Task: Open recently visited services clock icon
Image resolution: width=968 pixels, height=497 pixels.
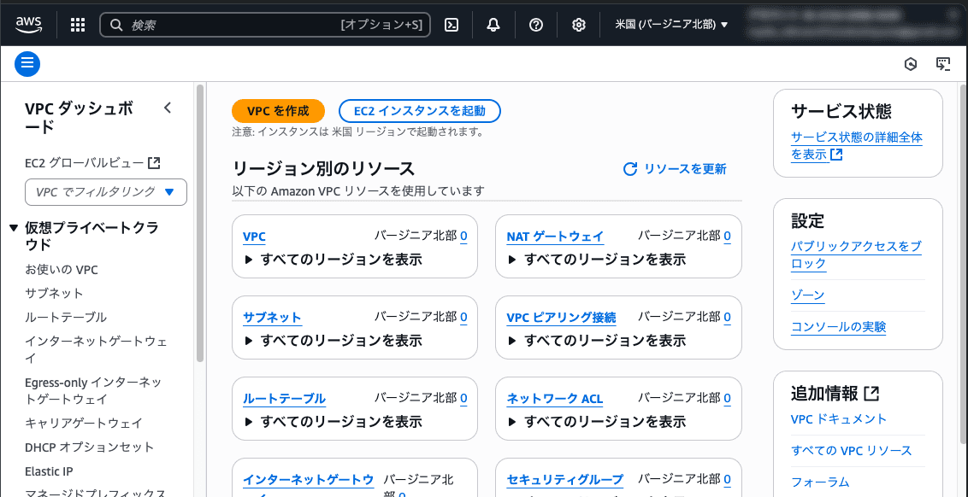Action: pos(910,63)
